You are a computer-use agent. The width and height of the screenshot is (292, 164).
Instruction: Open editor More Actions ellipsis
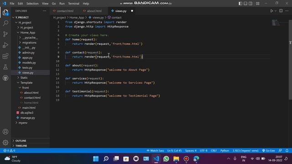(x=287, y=11)
